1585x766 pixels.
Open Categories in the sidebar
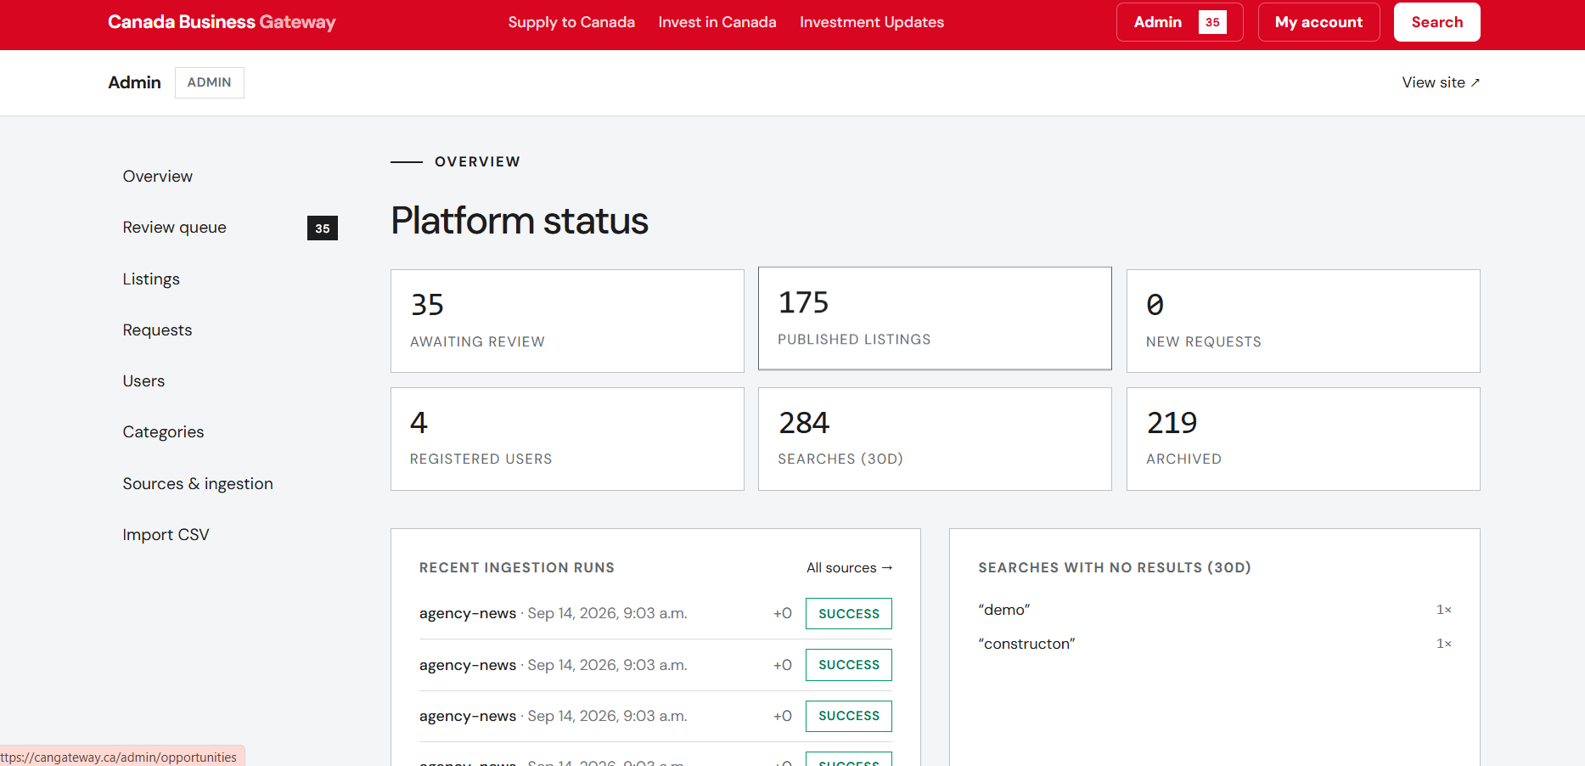(x=163, y=432)
